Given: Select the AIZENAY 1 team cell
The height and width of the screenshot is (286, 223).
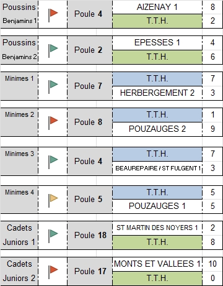Looking at the screenshot, I should point(157,7).
